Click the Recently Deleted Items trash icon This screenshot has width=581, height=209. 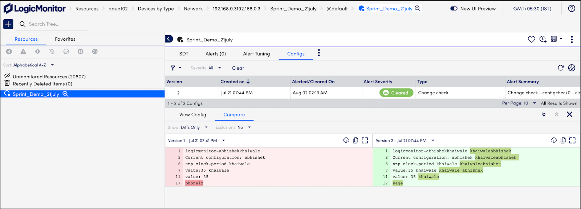[x=7, y=83]
